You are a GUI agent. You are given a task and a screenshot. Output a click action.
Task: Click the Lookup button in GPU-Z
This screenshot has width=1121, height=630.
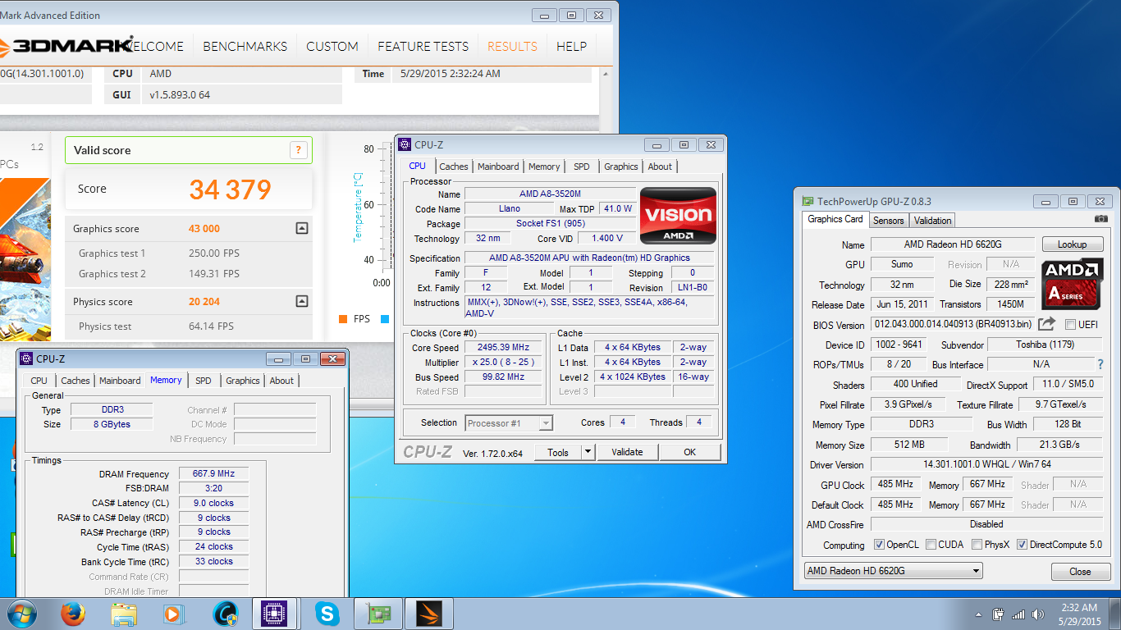point(1072,244)
